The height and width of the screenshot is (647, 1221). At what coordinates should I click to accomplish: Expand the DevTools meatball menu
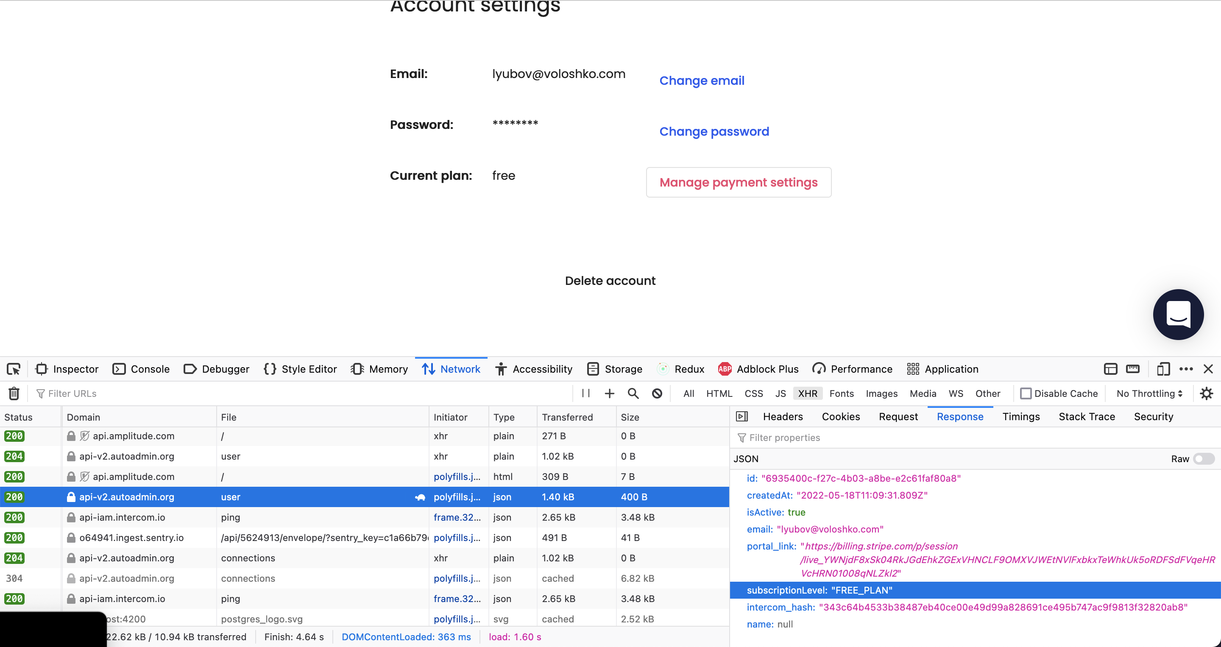[1187, 369]
